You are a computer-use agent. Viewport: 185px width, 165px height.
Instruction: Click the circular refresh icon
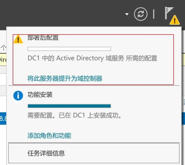pyautogui.click(x=141, y=14)
